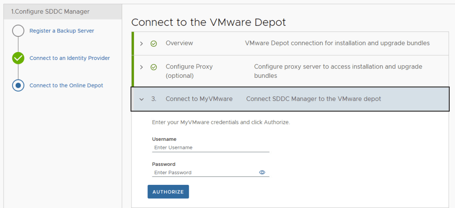The height and width of the screenshot is (208, 455).
Task: Expand the Overview section chevron
Action: tap(141, 44)
